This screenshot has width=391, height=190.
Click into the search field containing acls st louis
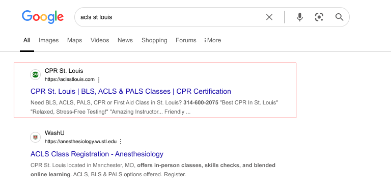coord(170,17)
